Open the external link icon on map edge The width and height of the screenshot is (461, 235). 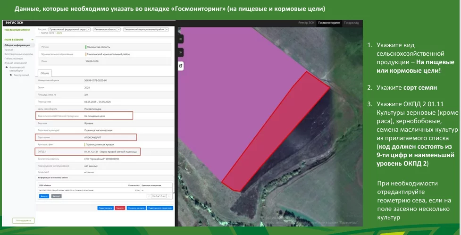tap(181, 66)
